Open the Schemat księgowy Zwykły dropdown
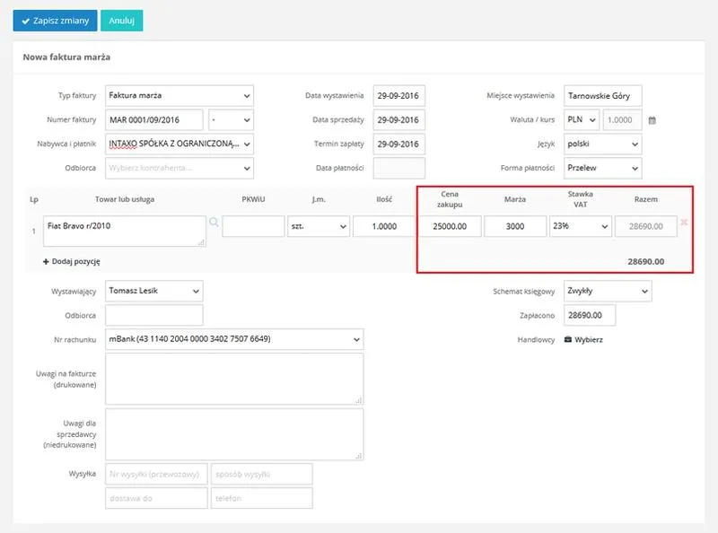 point(608,291)
